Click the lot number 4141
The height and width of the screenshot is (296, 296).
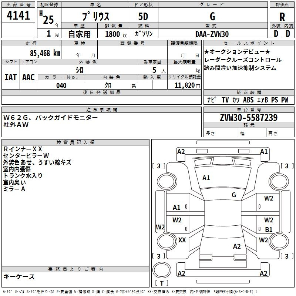[18, 15]
